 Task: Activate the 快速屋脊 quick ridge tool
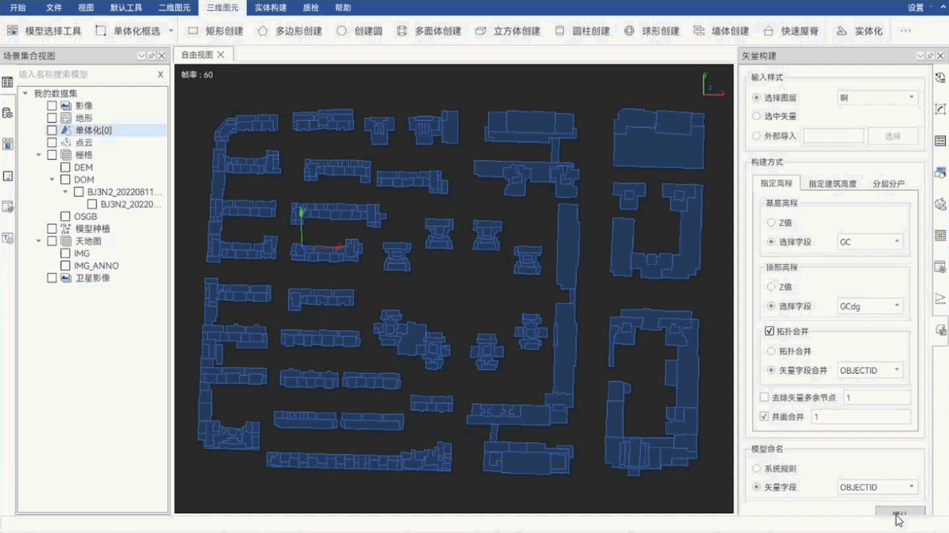point(793,30)
